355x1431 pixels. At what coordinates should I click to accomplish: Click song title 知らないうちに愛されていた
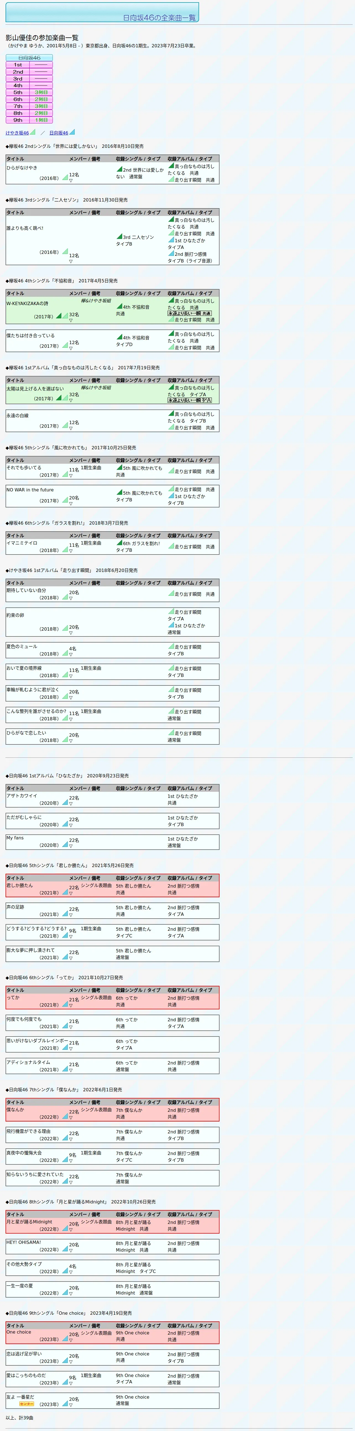[35, 1174]
